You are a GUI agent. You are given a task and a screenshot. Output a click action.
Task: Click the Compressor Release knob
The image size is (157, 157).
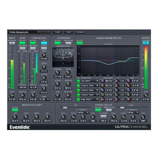click(x=44, y=89)
